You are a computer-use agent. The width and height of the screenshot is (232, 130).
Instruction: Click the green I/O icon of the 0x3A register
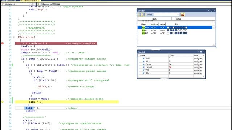pos(144,30)
